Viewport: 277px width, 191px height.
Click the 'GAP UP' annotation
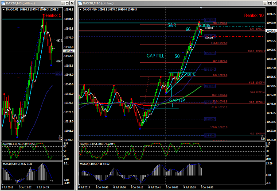click(x=177, y=100)
